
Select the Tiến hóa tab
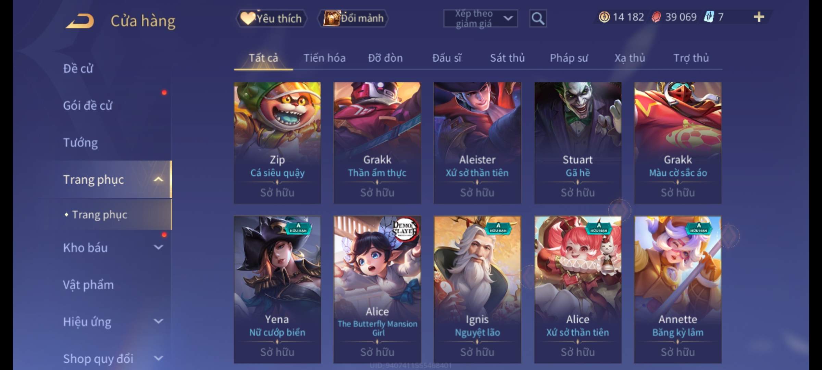pos(324,58)
